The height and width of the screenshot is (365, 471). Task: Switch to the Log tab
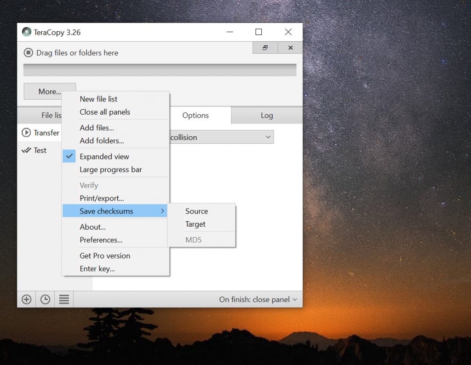(x=267, y=115)
